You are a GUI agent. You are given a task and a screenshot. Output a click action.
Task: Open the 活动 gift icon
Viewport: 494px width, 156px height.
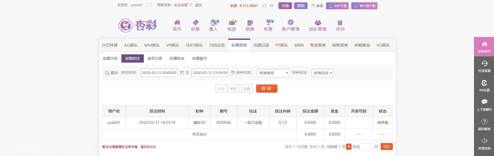click(x=340, y=23)
